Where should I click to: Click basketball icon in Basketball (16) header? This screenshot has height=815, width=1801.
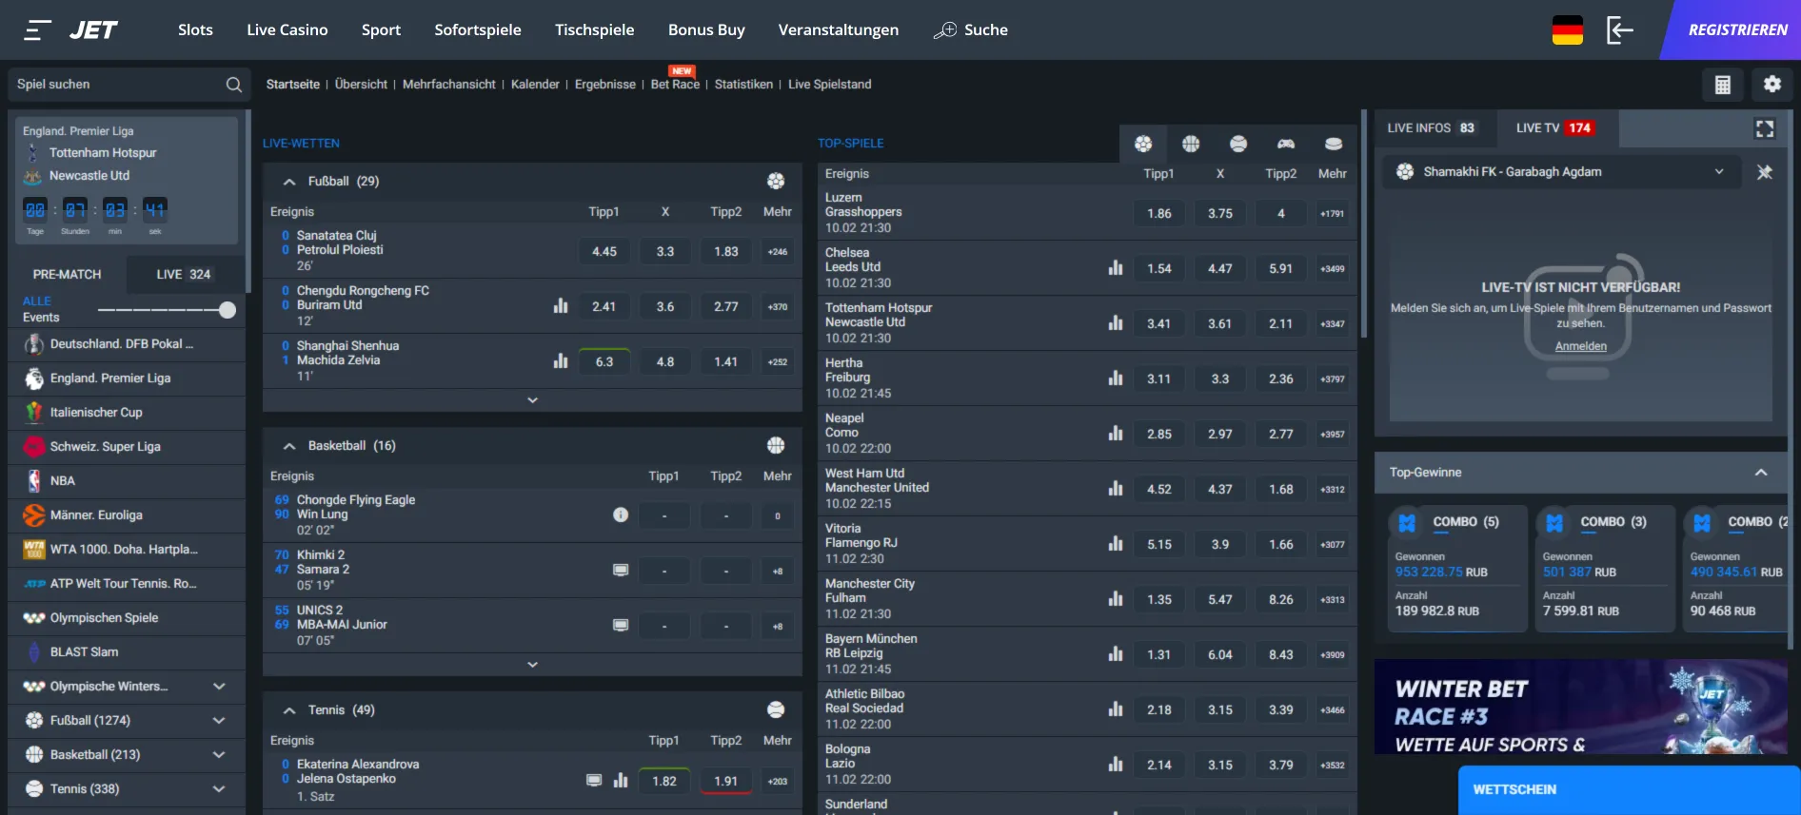(x=776, y=445)
